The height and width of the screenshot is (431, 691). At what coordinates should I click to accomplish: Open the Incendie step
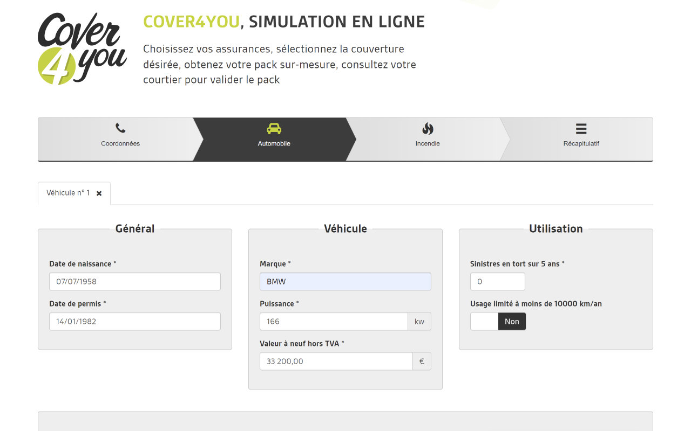(x=428, y=143)
